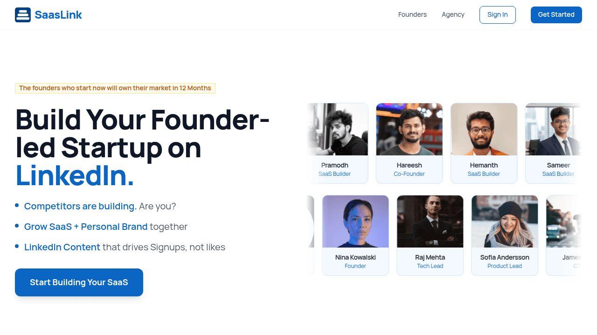Click the 12 Months announcement badge
Screen dimensions: 597x335
coord(115,88)
